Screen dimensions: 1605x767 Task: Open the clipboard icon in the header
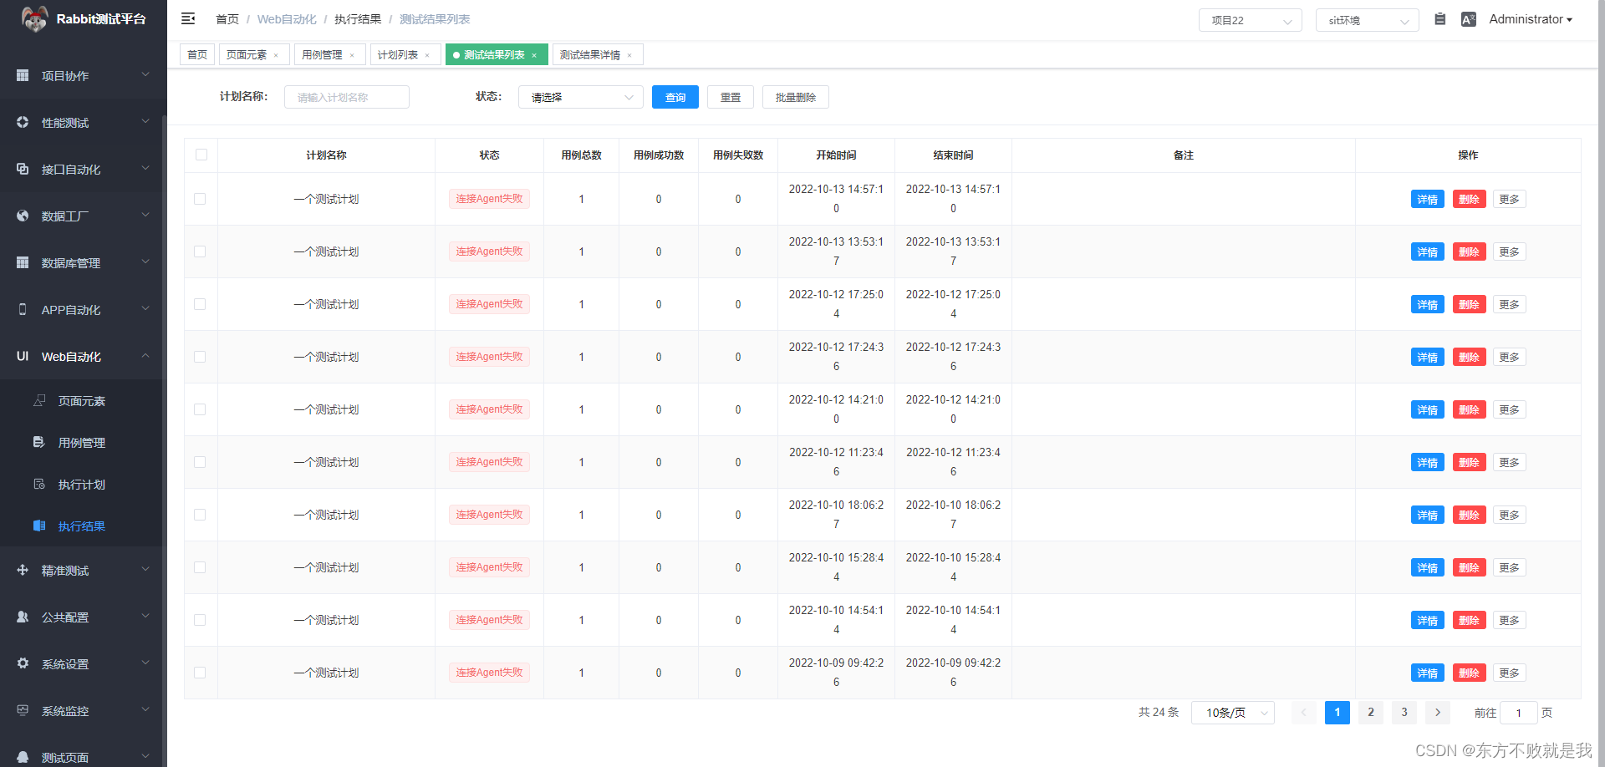pos(1439,18)
